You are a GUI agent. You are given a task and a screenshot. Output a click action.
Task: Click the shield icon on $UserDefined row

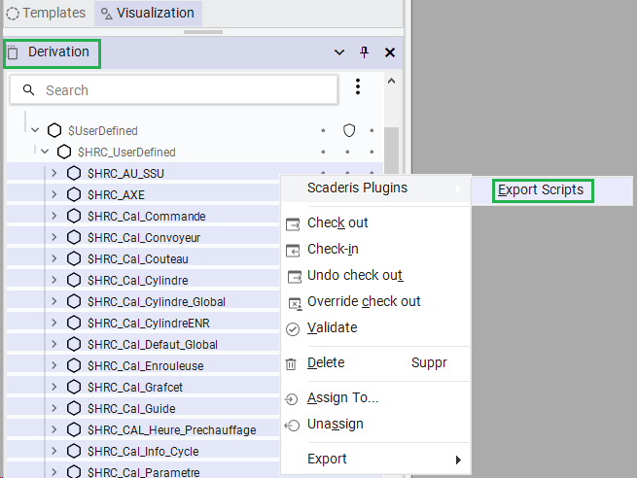coord(348,130)
